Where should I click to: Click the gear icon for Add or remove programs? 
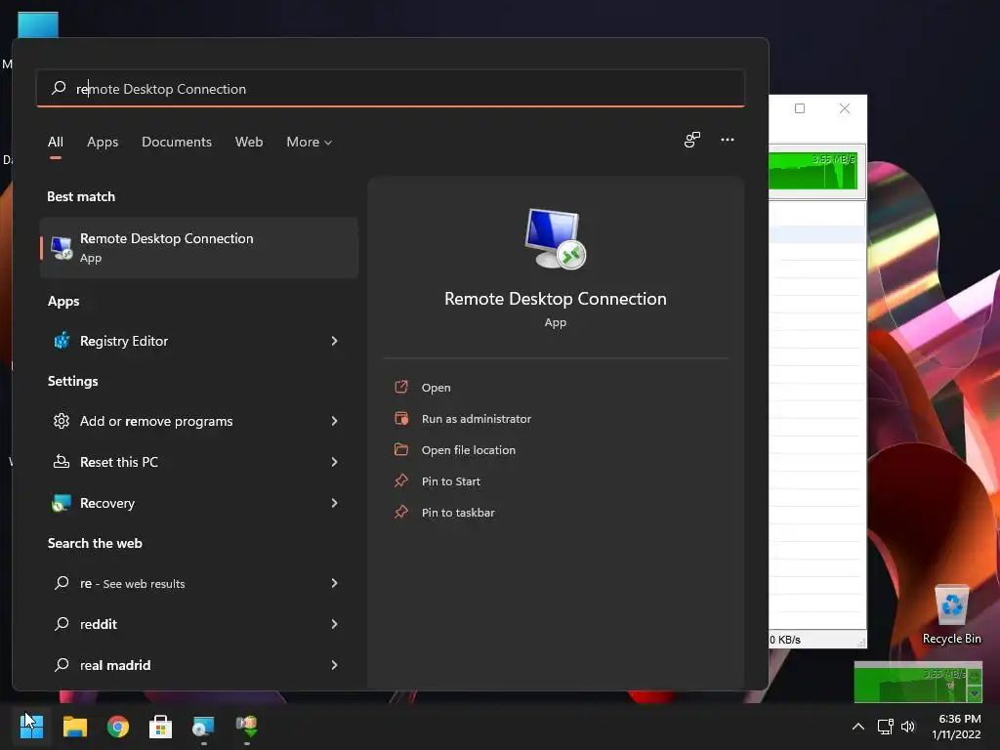pos(62,421)
